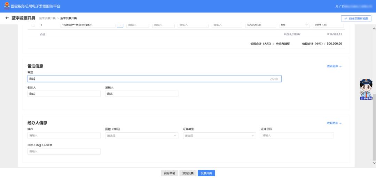Open the 证件类型 dropdown
The height and width of the screenshot is (178, 376).
tap(219, 136)
